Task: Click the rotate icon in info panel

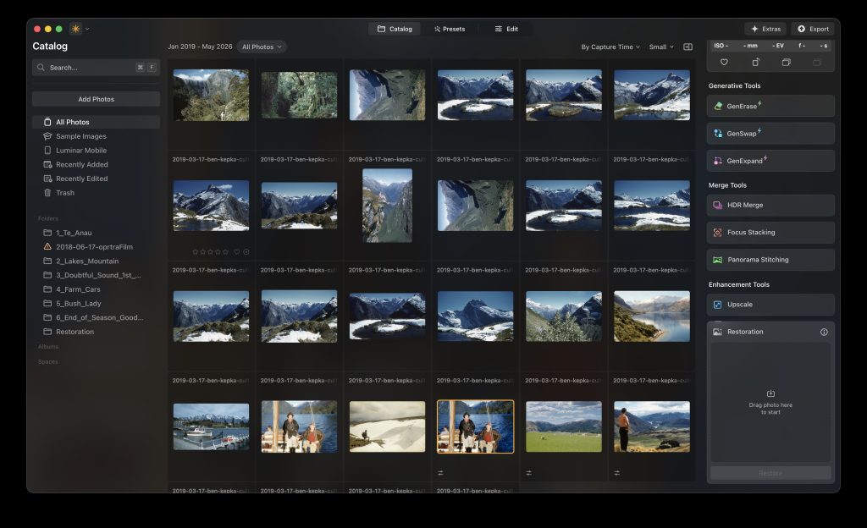Action: [x=755, y=63]
